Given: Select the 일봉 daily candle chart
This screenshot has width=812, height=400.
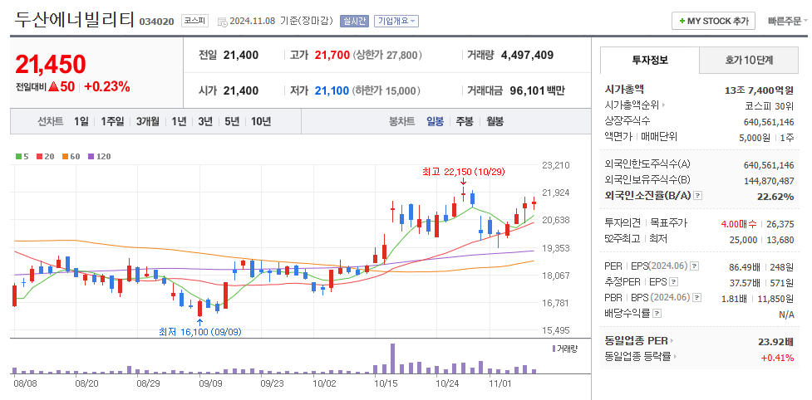Looking at the screenshot, I should 435,121.
